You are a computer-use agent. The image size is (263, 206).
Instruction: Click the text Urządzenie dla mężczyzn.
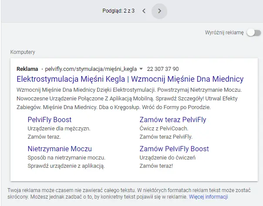[59, 129]
